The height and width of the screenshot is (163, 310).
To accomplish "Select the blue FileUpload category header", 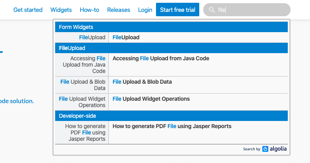I will 72,48.
